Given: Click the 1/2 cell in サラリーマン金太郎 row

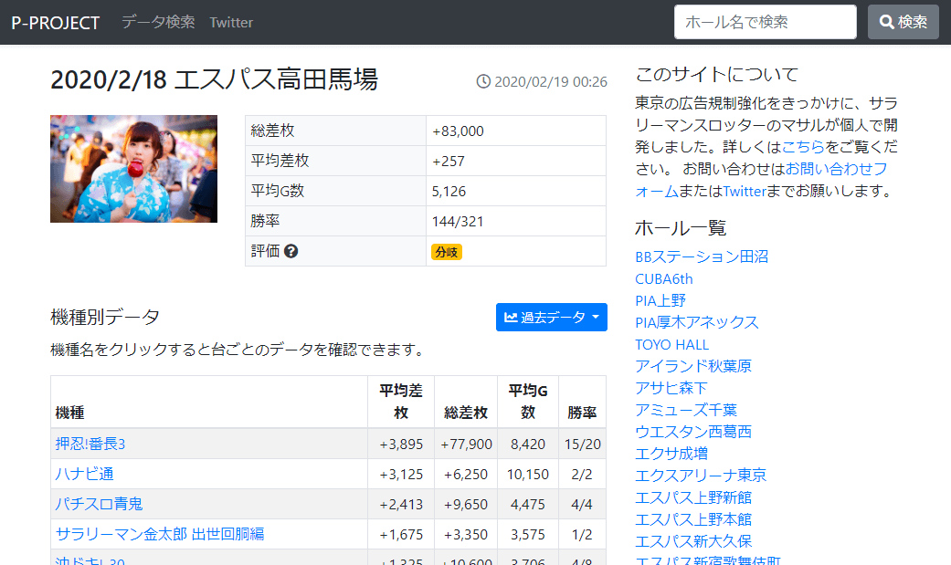Looking at the screenshot, I should (582, 534).
